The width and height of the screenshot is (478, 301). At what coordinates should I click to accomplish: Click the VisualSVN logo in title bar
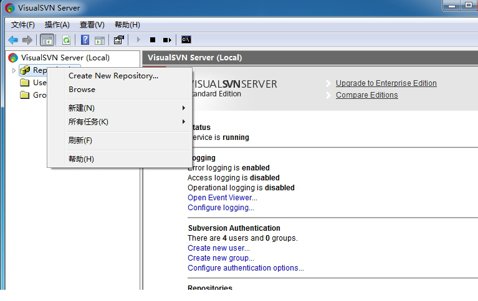[10, 8]
